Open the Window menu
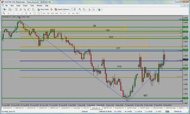190x114 pixels. tap(40, 5)
